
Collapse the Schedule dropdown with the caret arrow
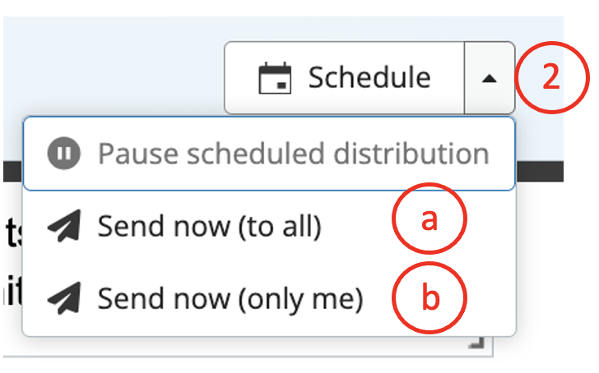pos(490,78)
